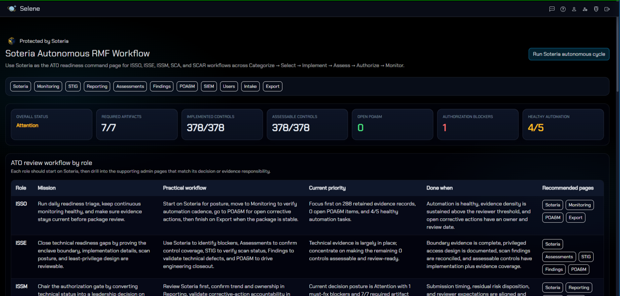Click the Open POA&M 0 card
Image resolution: width=620 pixels, height=296 pixels.
click(x=392, y=124)
